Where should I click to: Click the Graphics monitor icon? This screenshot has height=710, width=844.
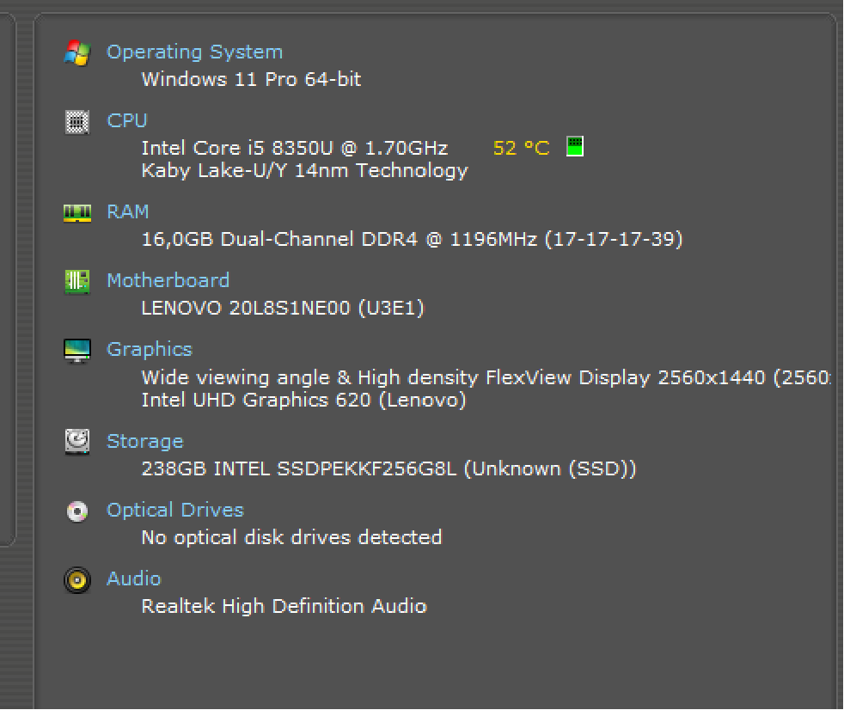click(76, 350)
